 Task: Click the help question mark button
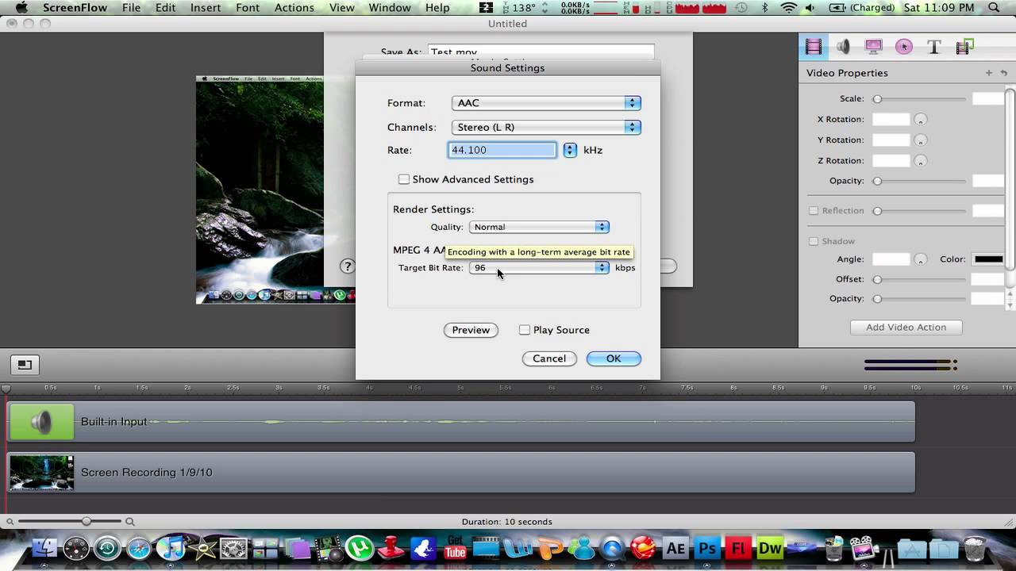click(x=347, y=266)
